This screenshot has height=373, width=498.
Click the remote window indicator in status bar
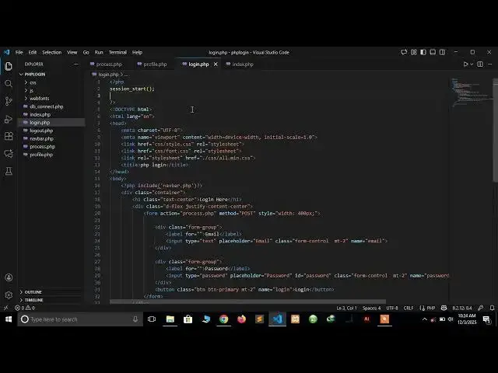pos(5,308)
